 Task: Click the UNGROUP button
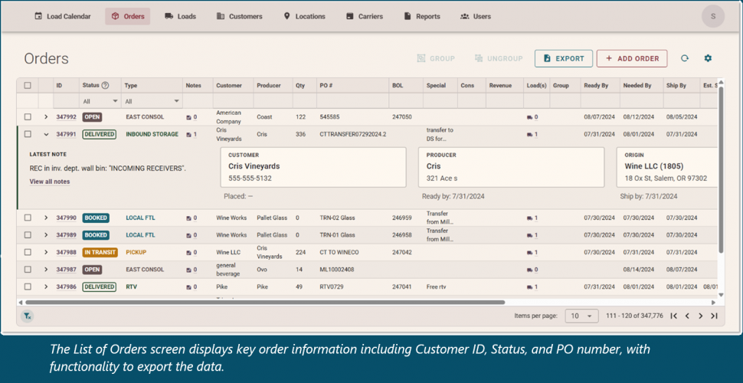pyautogui.click(x=499, y=58)
